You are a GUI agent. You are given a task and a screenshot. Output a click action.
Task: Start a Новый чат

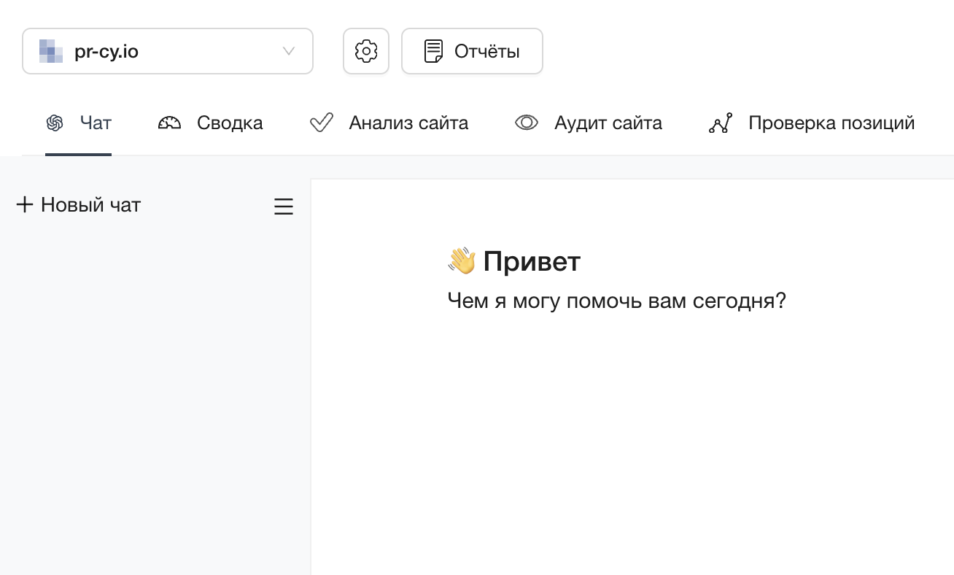[90, 205]
